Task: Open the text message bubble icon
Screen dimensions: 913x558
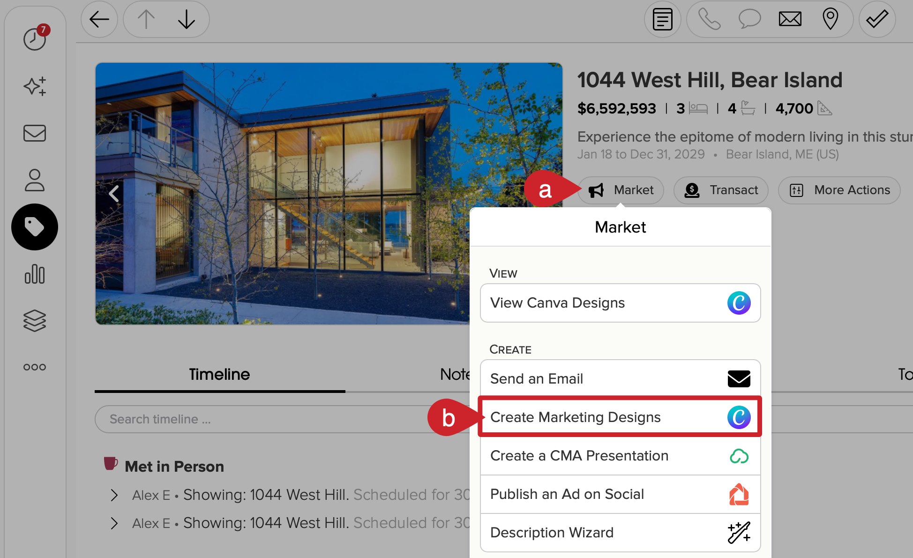Action: tap(749, 19)
